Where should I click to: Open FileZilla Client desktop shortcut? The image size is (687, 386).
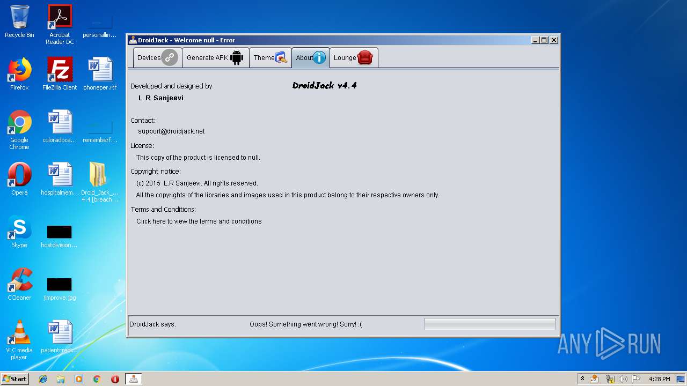click(60, 74)
